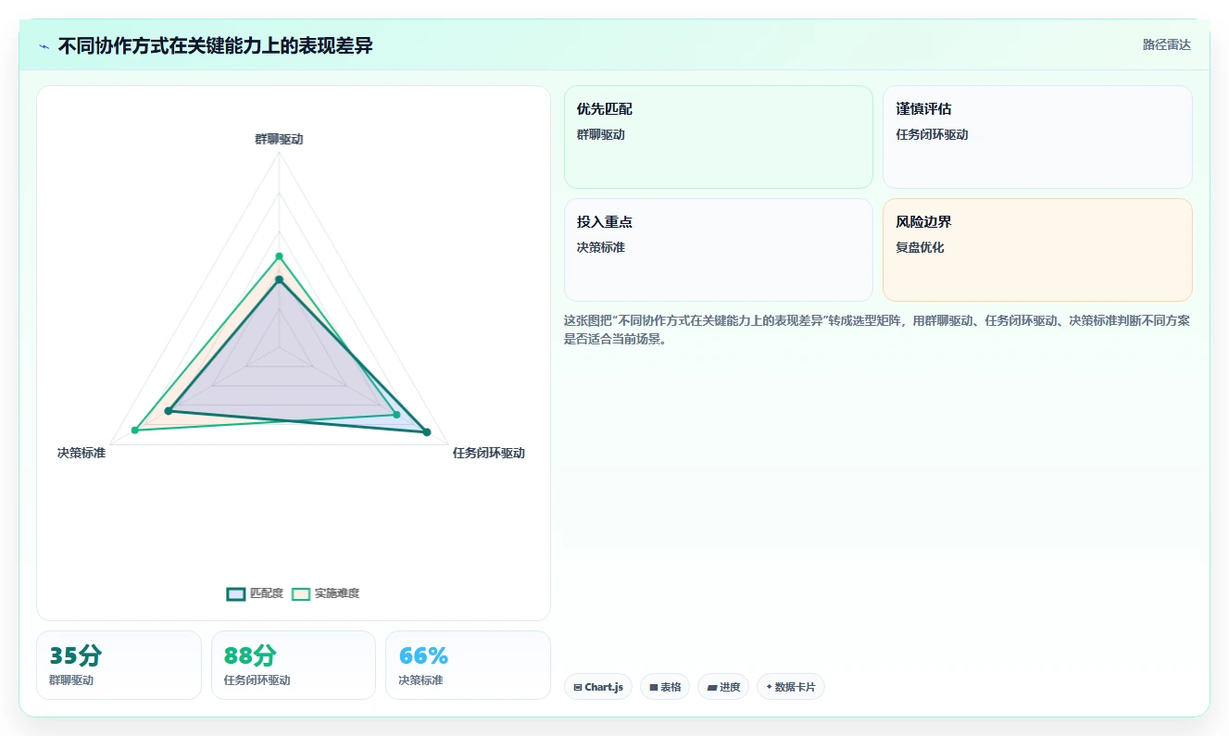Click the 匹配度 data point on 任务闭环驱动 axis
This screenshot has height=736, width=1229.
click(x=427, y=431)
